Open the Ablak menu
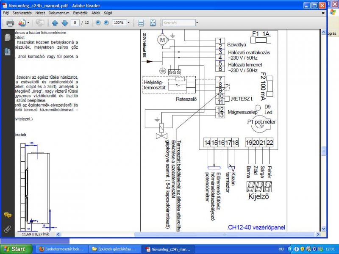The width and height of the screenshot is (339, 254). point(96,13)
